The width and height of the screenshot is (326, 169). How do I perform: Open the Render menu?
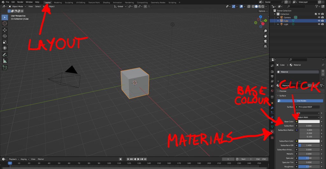pos(20,2)
